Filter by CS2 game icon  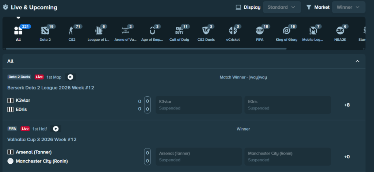pyautogui.click(x=72, y=31)
